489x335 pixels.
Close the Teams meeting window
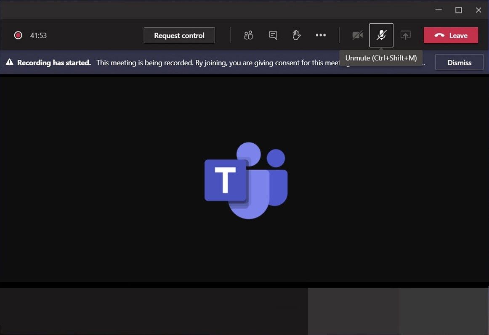478,10
